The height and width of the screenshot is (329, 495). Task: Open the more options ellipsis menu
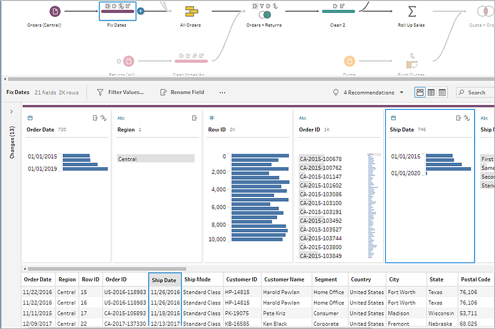(x=222, y=93)
